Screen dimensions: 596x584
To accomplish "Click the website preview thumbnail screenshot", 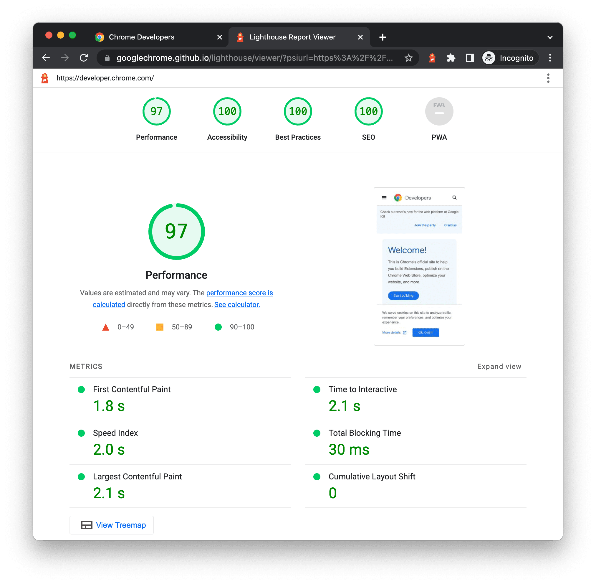I will pos(420,265).
